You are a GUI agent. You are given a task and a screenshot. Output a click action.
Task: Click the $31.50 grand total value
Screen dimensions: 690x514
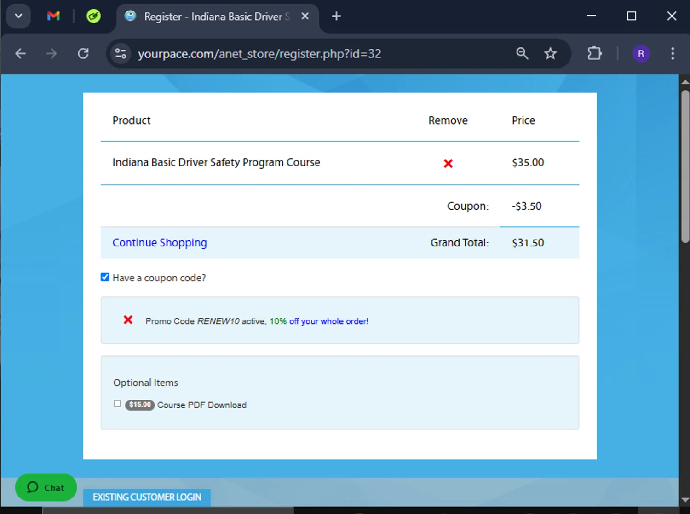(528, 243)
